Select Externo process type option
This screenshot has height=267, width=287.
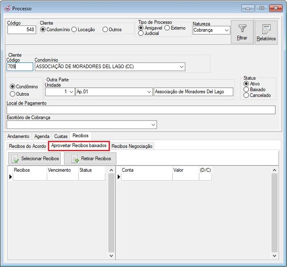coord(167,28)
